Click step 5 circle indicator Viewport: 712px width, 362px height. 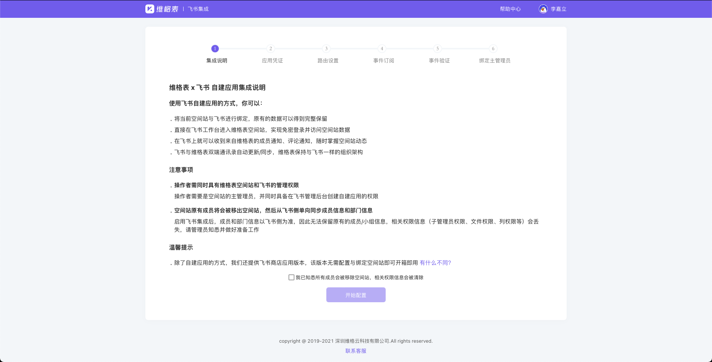pyautogui.click(x=438, y=49)
